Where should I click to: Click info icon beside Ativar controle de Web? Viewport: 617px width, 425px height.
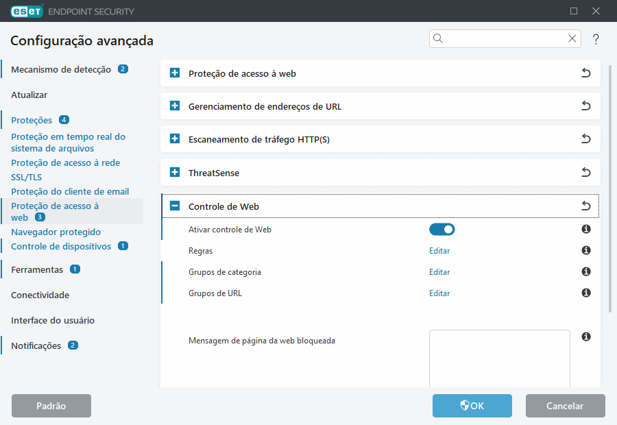click(586, 230)
